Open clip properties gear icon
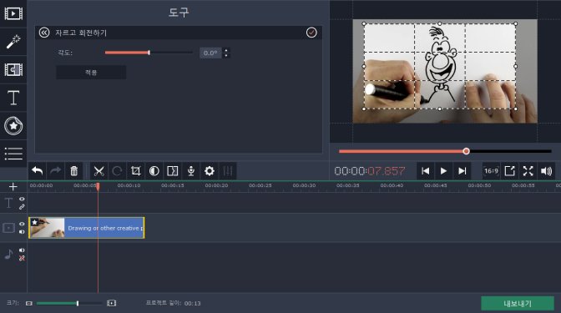 [x=210, y=171]
